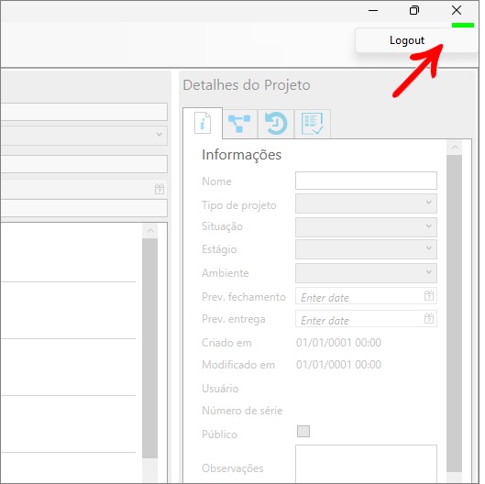Switch to the project structure diagram tab
This screenshot has height=484, width=485.
pyautogui.click(x=239, y=124)
